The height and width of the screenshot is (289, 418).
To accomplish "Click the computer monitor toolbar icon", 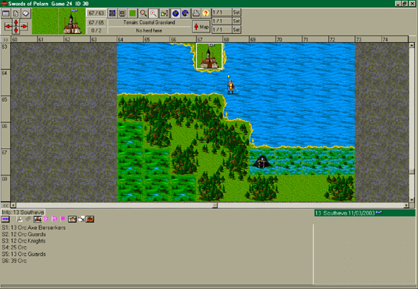I will pos(122,13).
